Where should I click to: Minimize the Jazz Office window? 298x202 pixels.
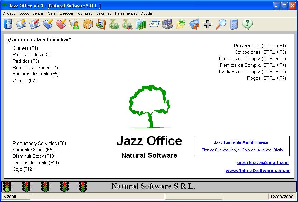click(x=276, y=6)
